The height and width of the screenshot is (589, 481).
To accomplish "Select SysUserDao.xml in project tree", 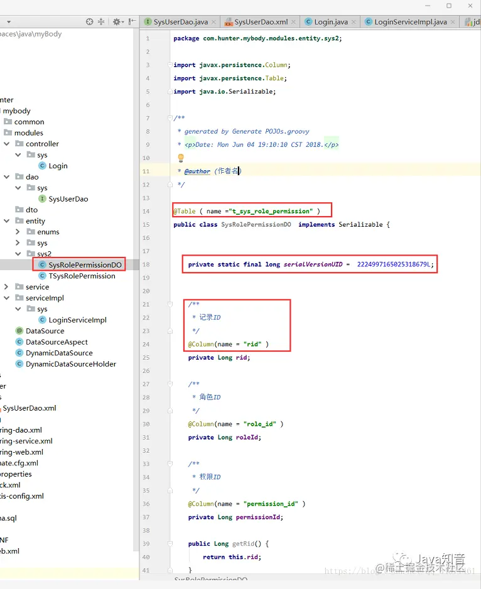I will [30, 408].
